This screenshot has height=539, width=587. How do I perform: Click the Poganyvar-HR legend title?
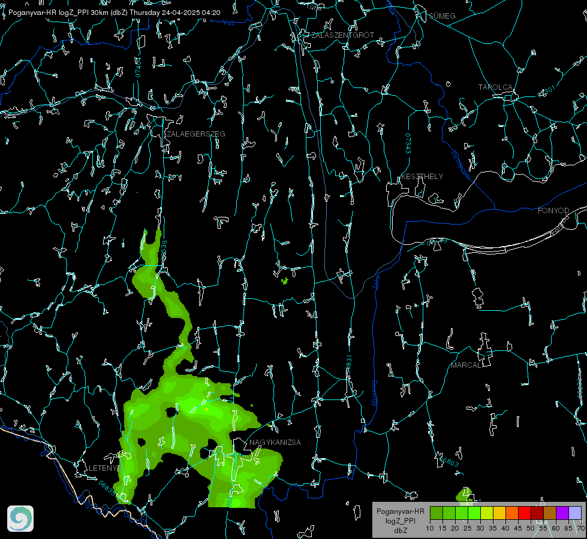pyautogui.click(x=400, y=511)
